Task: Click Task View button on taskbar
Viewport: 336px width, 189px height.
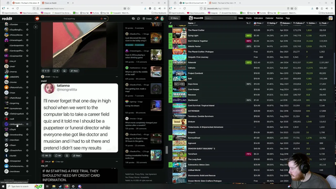Action: coord(47,186)
